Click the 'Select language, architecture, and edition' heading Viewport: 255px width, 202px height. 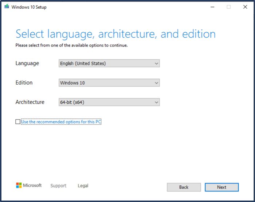point(115,34)
